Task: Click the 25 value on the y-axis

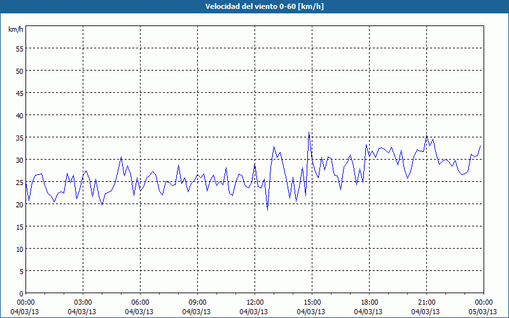Action: [20, 182]
